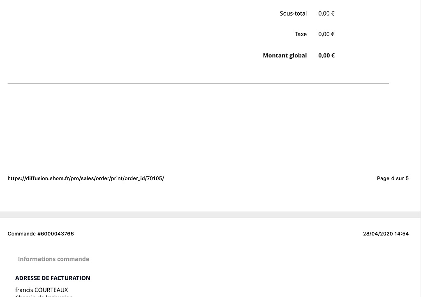Click the Taxe label

coord(301,34)
